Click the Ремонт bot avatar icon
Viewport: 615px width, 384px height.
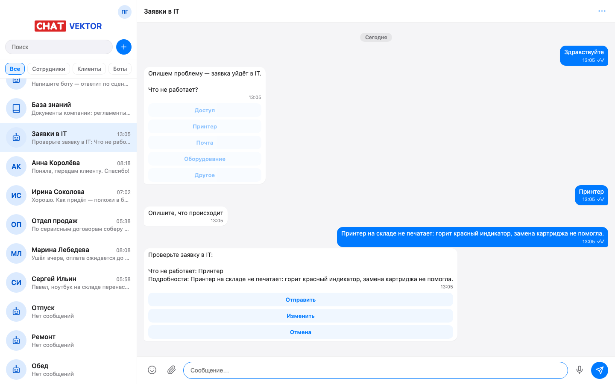tap(16, 340)
